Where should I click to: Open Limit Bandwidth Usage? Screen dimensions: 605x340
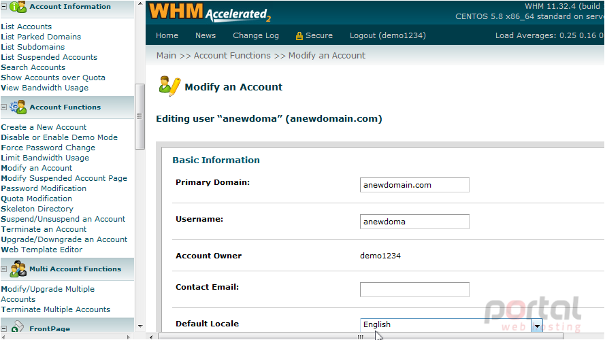click(x=45, y=158)
